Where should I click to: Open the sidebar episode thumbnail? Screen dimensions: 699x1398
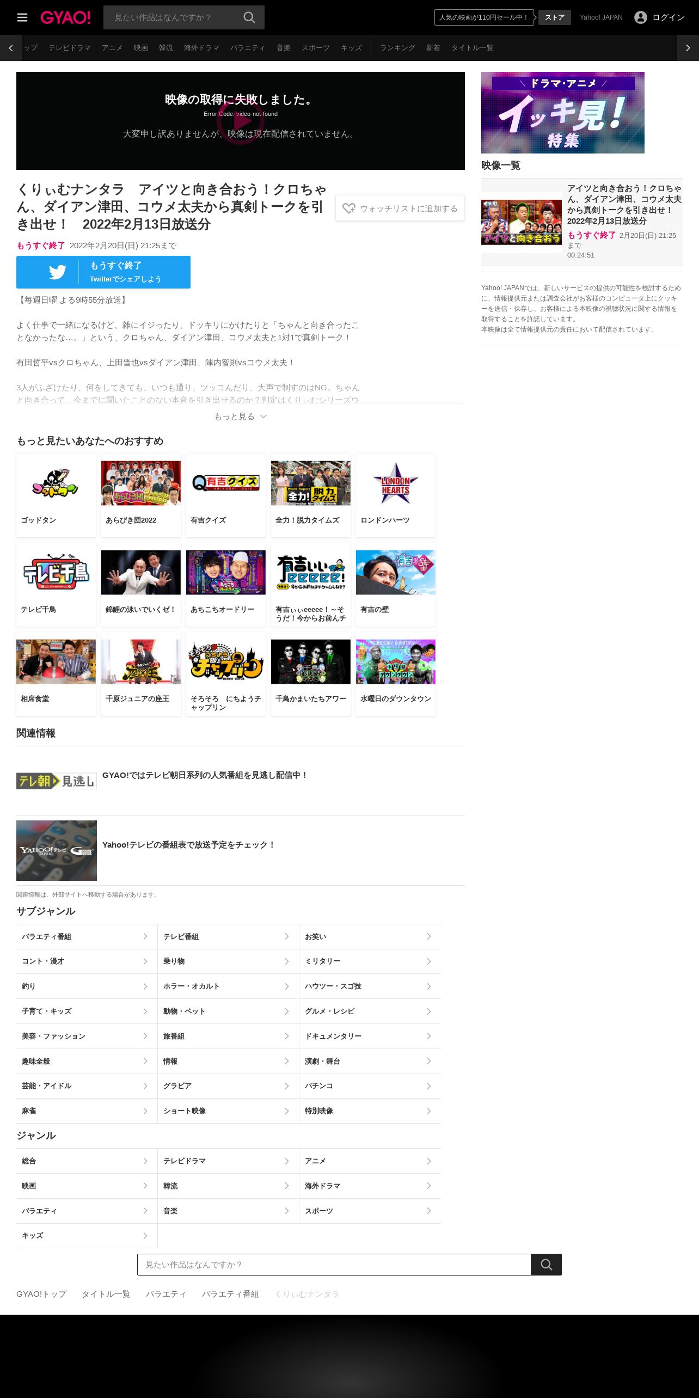pos(522,222)
